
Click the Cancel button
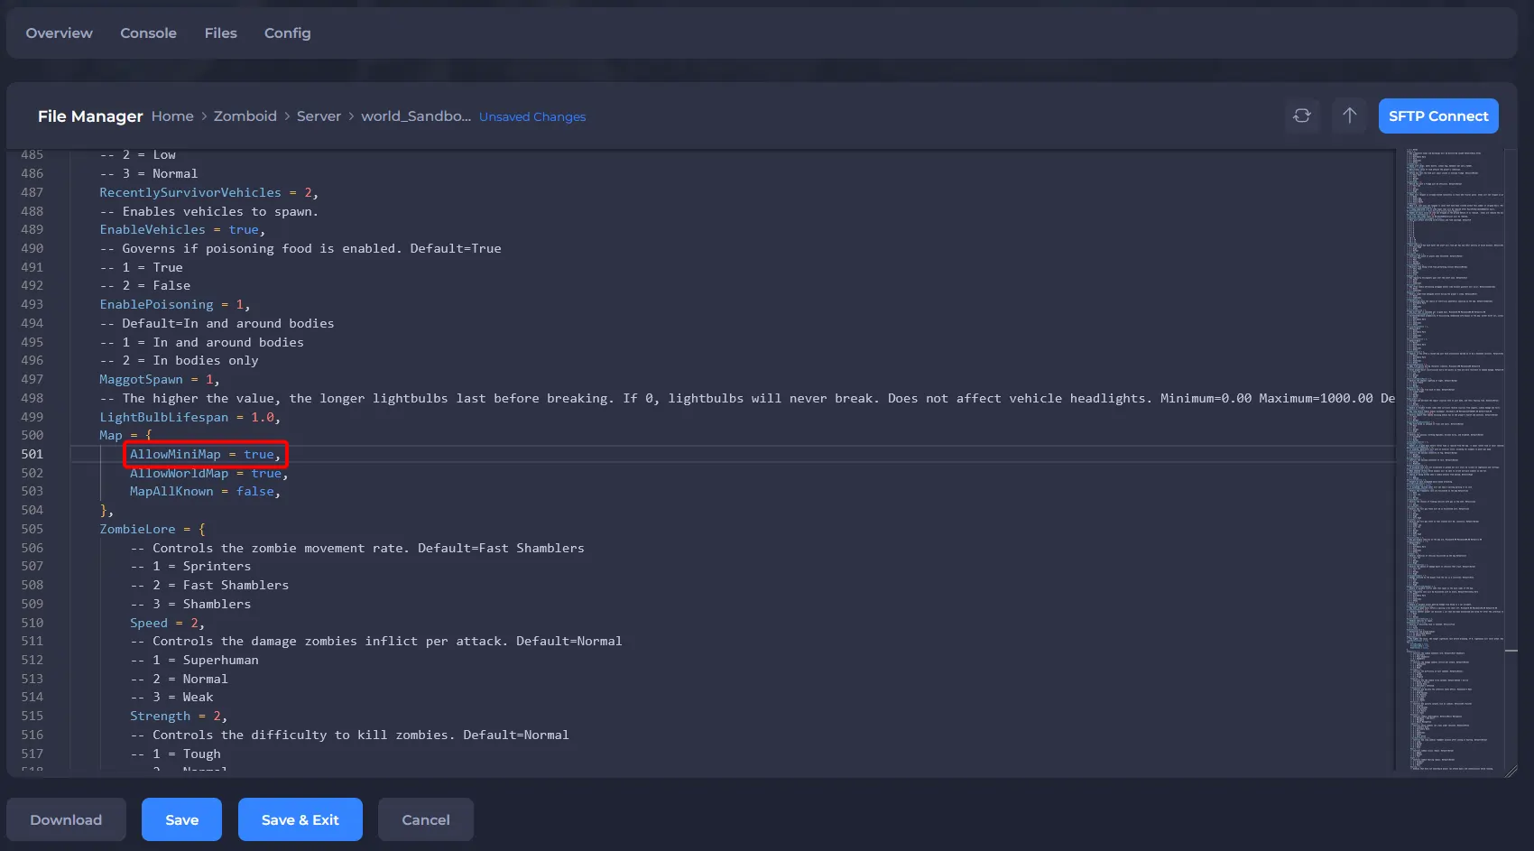coord(425,819)
